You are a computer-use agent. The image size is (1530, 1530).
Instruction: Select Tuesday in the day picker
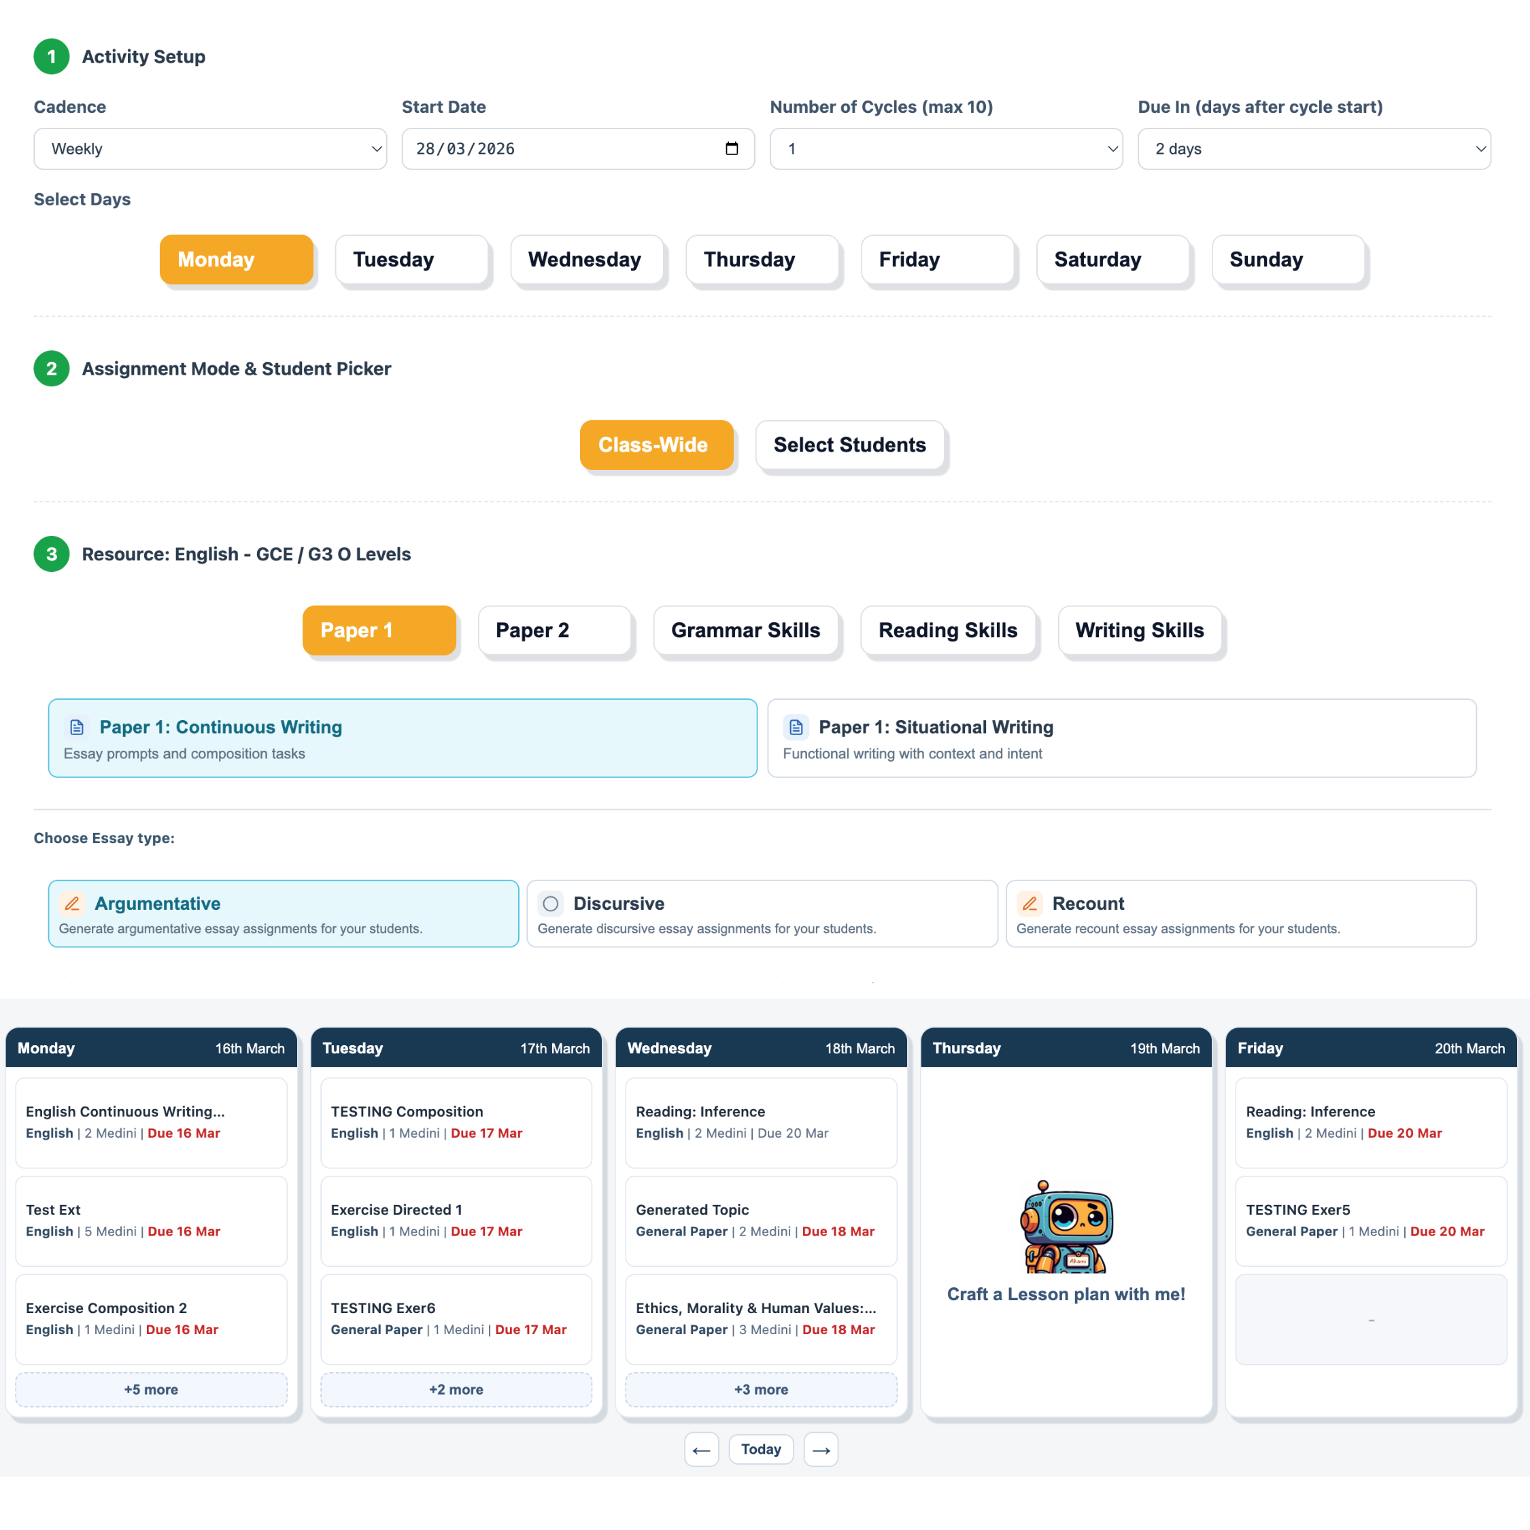tap(412, 259)
